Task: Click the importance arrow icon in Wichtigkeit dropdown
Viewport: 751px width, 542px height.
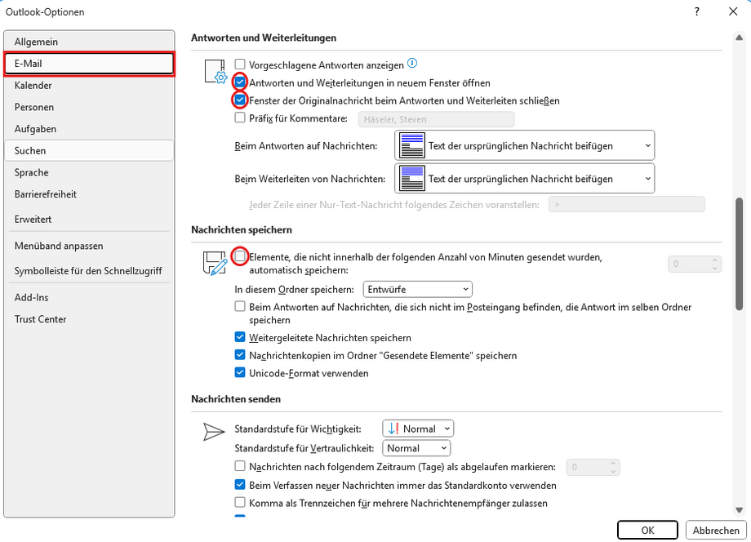Action: pyautogui.click(x=393, y=429)
